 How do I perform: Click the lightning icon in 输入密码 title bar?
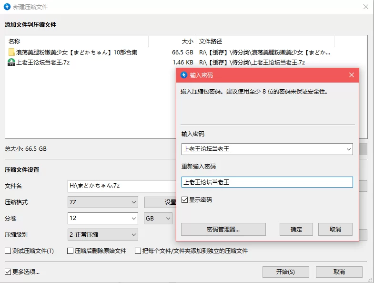click(x=183, y=75)
